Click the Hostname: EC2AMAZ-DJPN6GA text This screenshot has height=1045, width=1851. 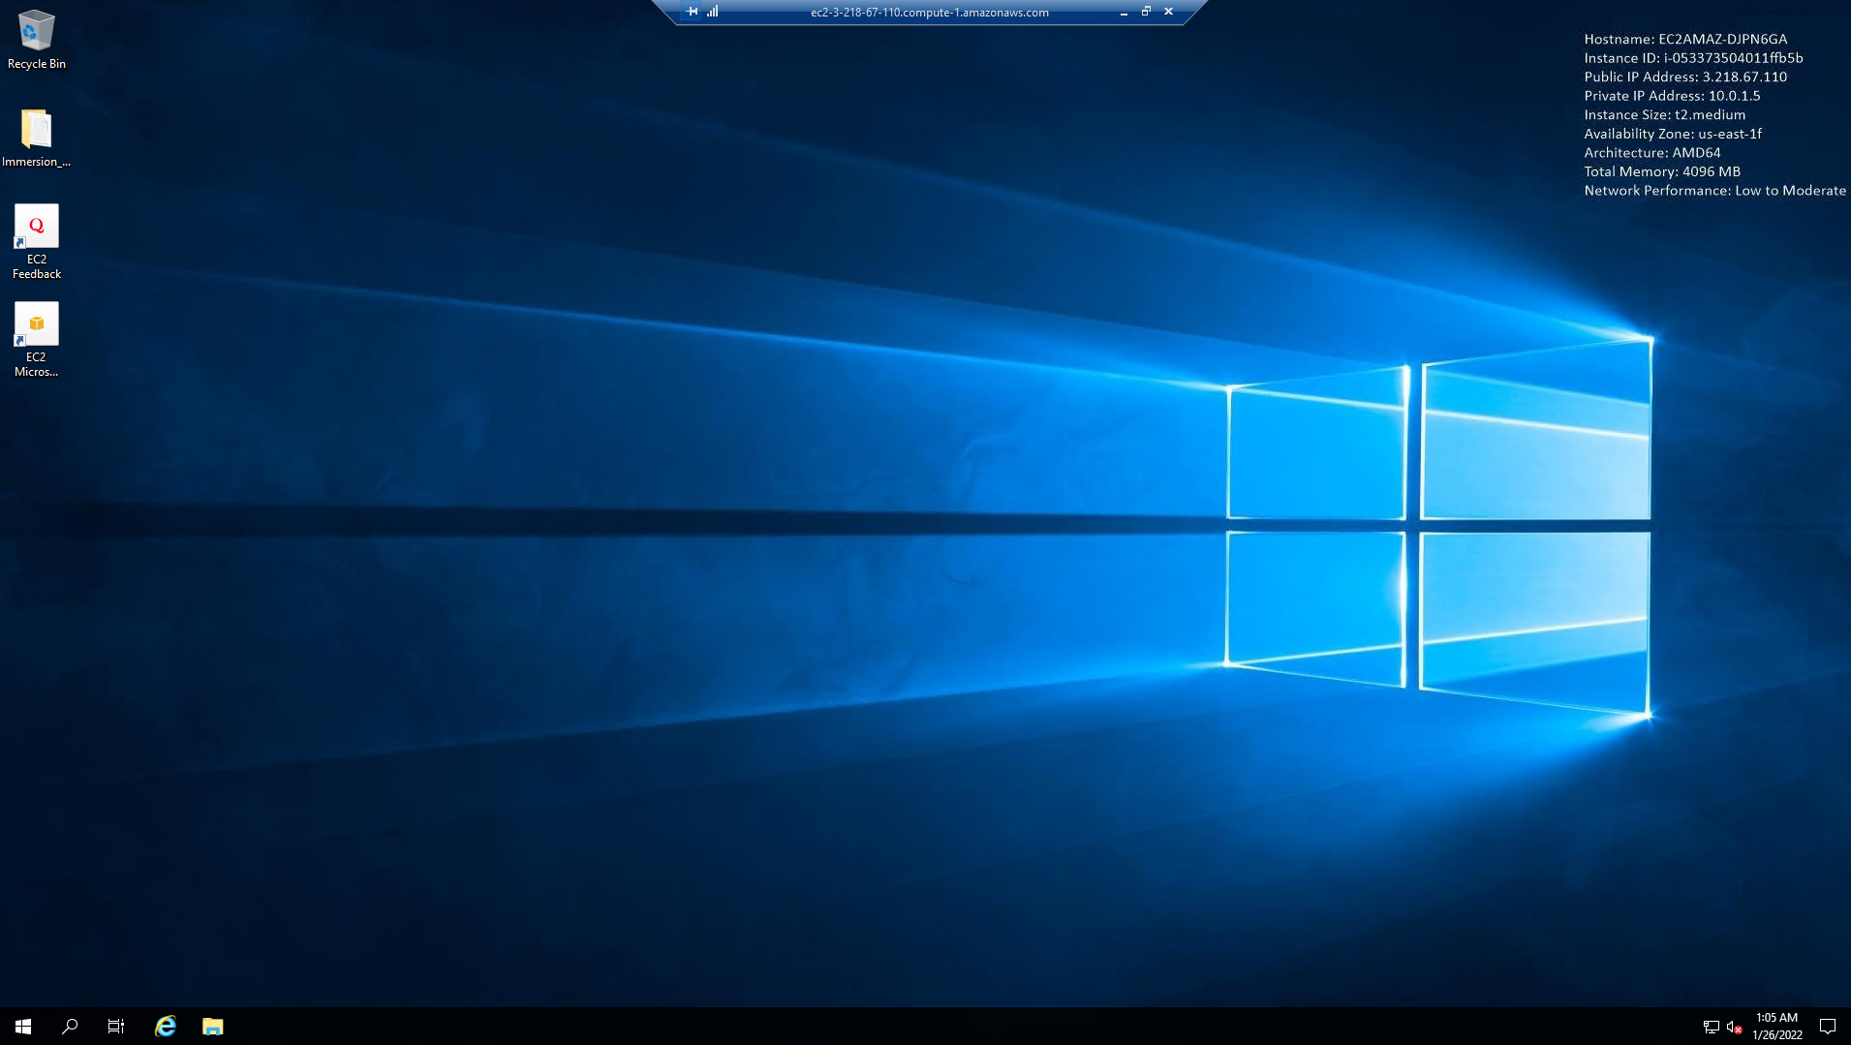(x=1685, y=40)
